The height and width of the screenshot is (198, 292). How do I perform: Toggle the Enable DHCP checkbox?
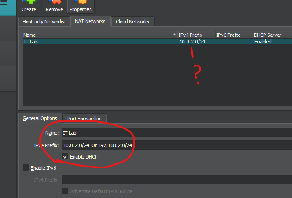[65, 157]
